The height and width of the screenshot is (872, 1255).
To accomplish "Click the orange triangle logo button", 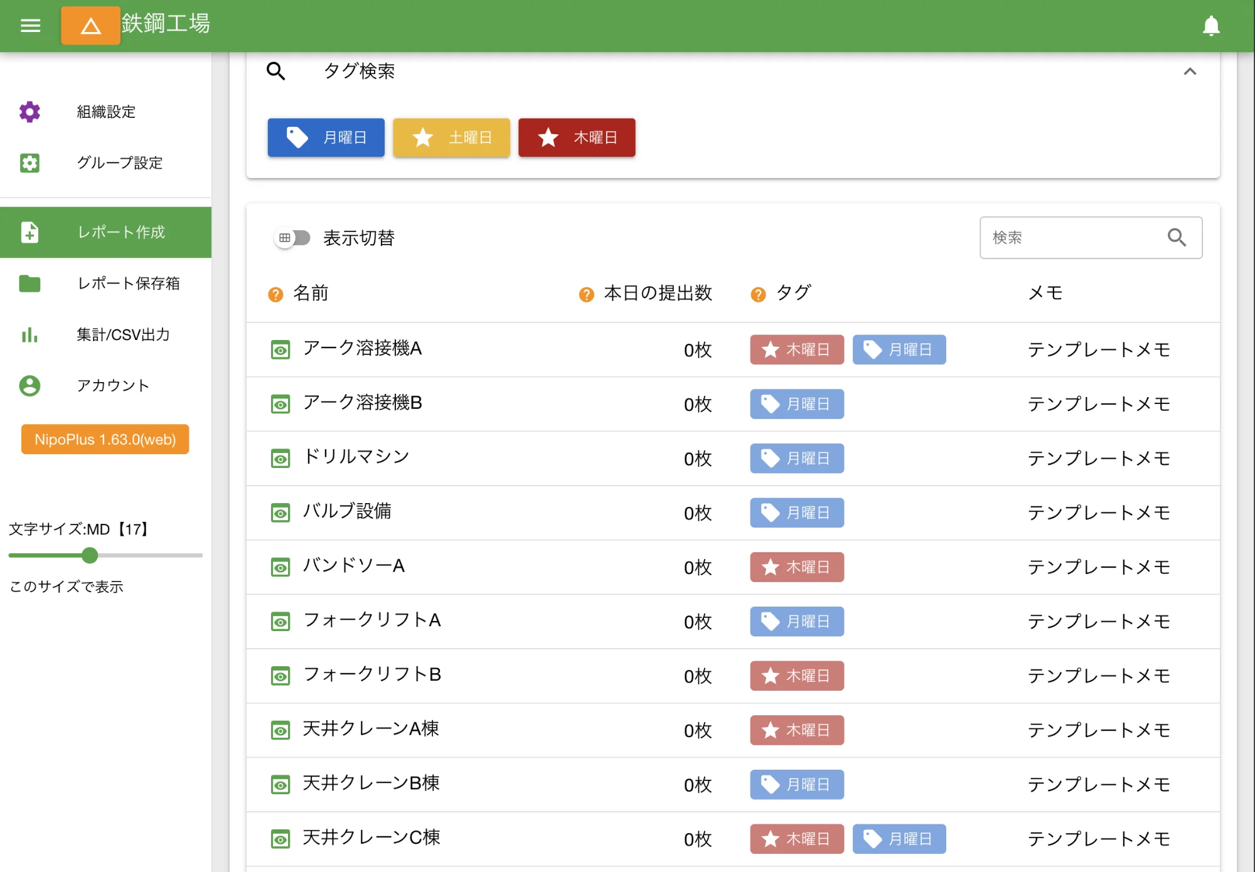I will 90,26.
